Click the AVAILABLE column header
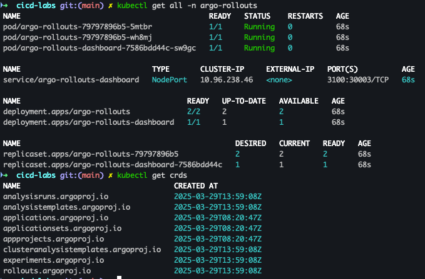Screen dimensions: 425x279 (x=299, y=101)
